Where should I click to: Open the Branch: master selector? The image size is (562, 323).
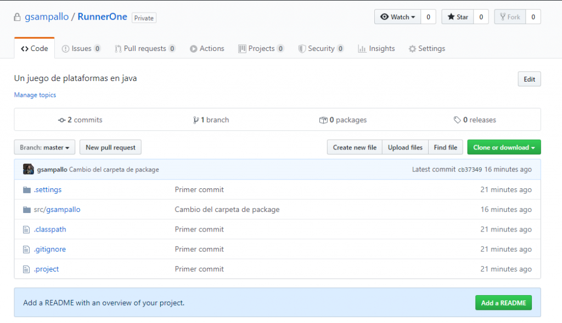tap(44, 147)
